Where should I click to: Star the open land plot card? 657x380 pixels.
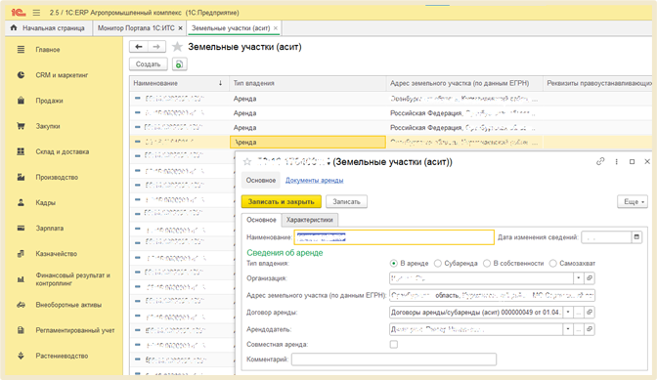click(247, 162)
